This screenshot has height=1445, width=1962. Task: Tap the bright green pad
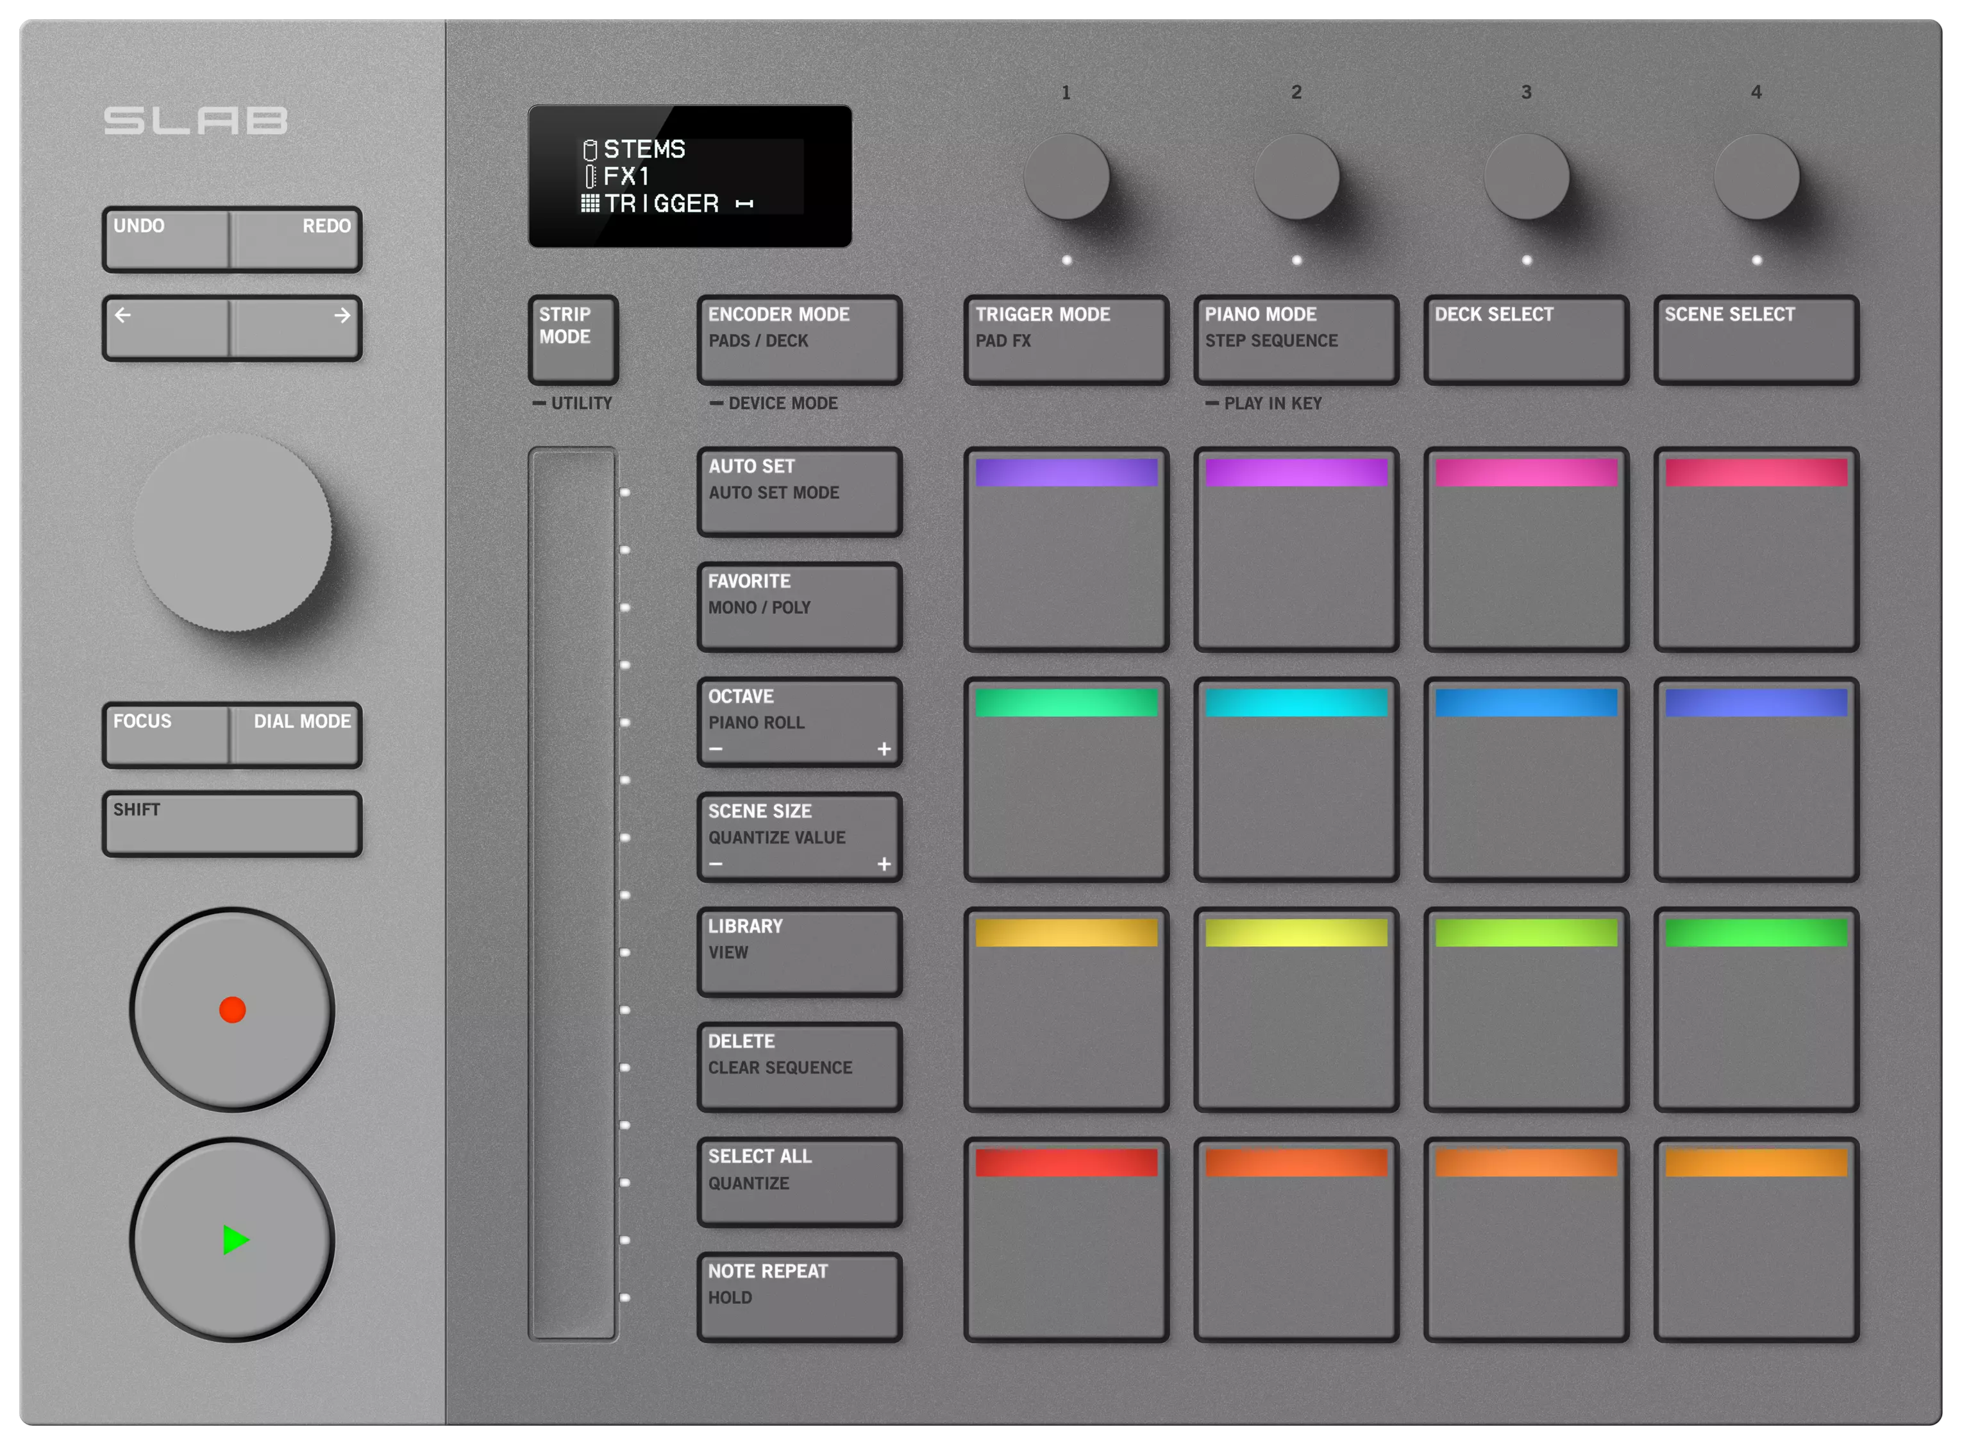coord(1756,1010)
